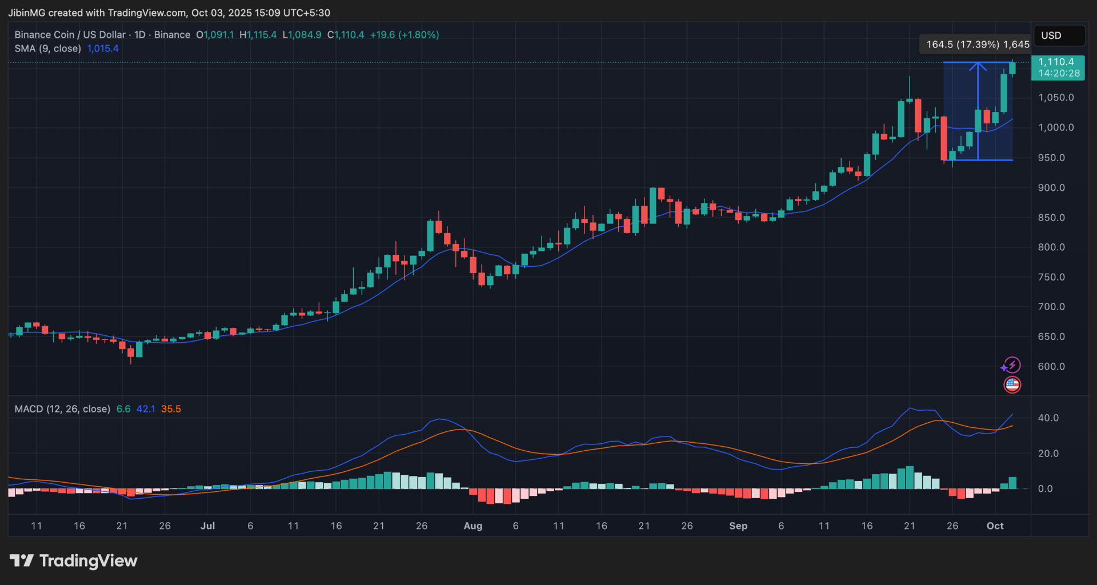Click the "Jul" label on the time axis
Viewport: 1097px width, 585px height.
tap(207, 526)
